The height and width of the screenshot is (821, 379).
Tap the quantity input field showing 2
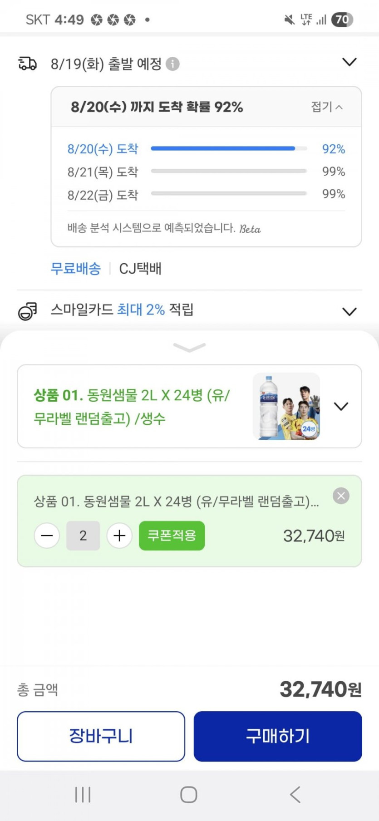(x=83, y=536)
